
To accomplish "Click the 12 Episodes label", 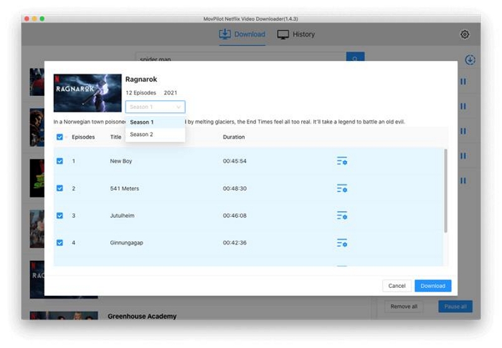I will click(141, 93).
